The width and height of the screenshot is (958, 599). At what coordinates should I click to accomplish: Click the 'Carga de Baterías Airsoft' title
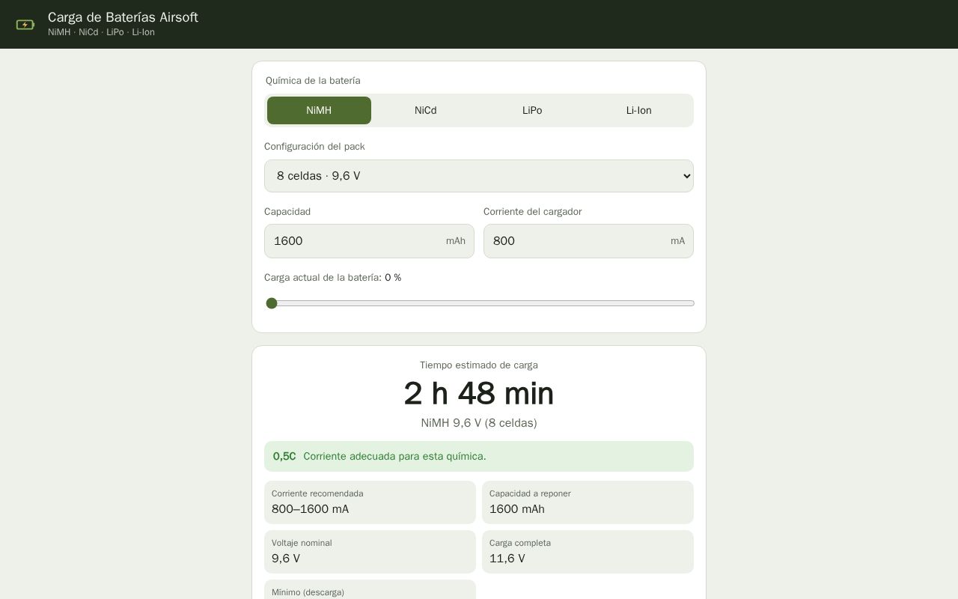point(123,17)
